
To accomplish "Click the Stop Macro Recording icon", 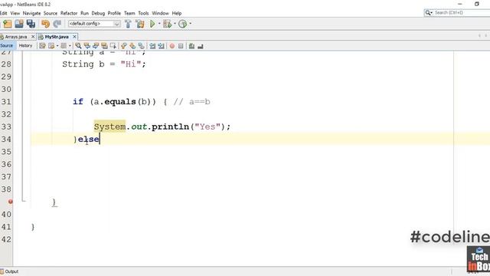I will 181,46.
